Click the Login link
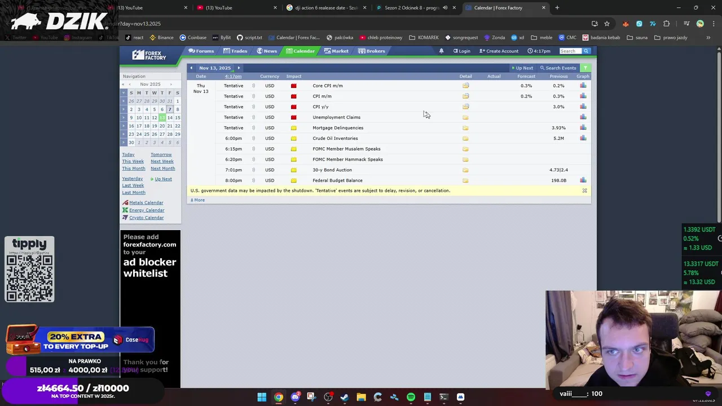The image size is (722, 406). 461,51
